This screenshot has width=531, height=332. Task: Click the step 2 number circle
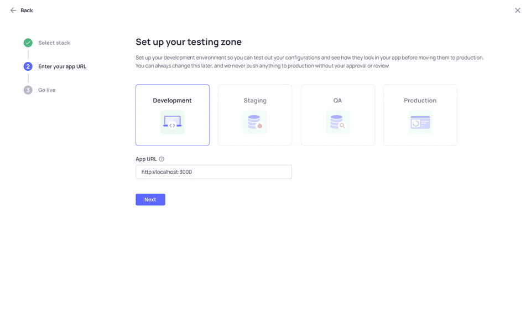pyautogui.click(x=28, y=66)
